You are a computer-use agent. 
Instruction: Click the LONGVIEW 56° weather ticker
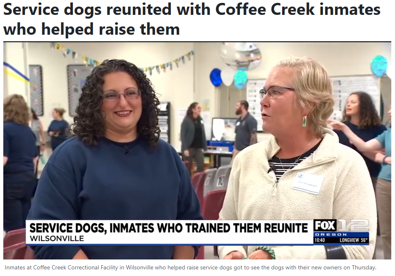pos(354,240)
